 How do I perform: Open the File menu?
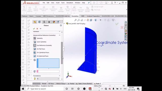[44, 3]
